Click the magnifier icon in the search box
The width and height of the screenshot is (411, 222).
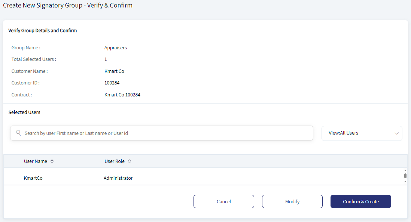point(18,133)
